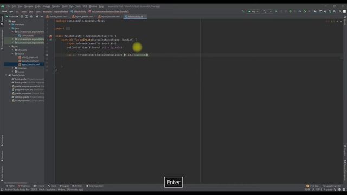Open the File menu
347x195 pixels.
click(x=8, y=6)
